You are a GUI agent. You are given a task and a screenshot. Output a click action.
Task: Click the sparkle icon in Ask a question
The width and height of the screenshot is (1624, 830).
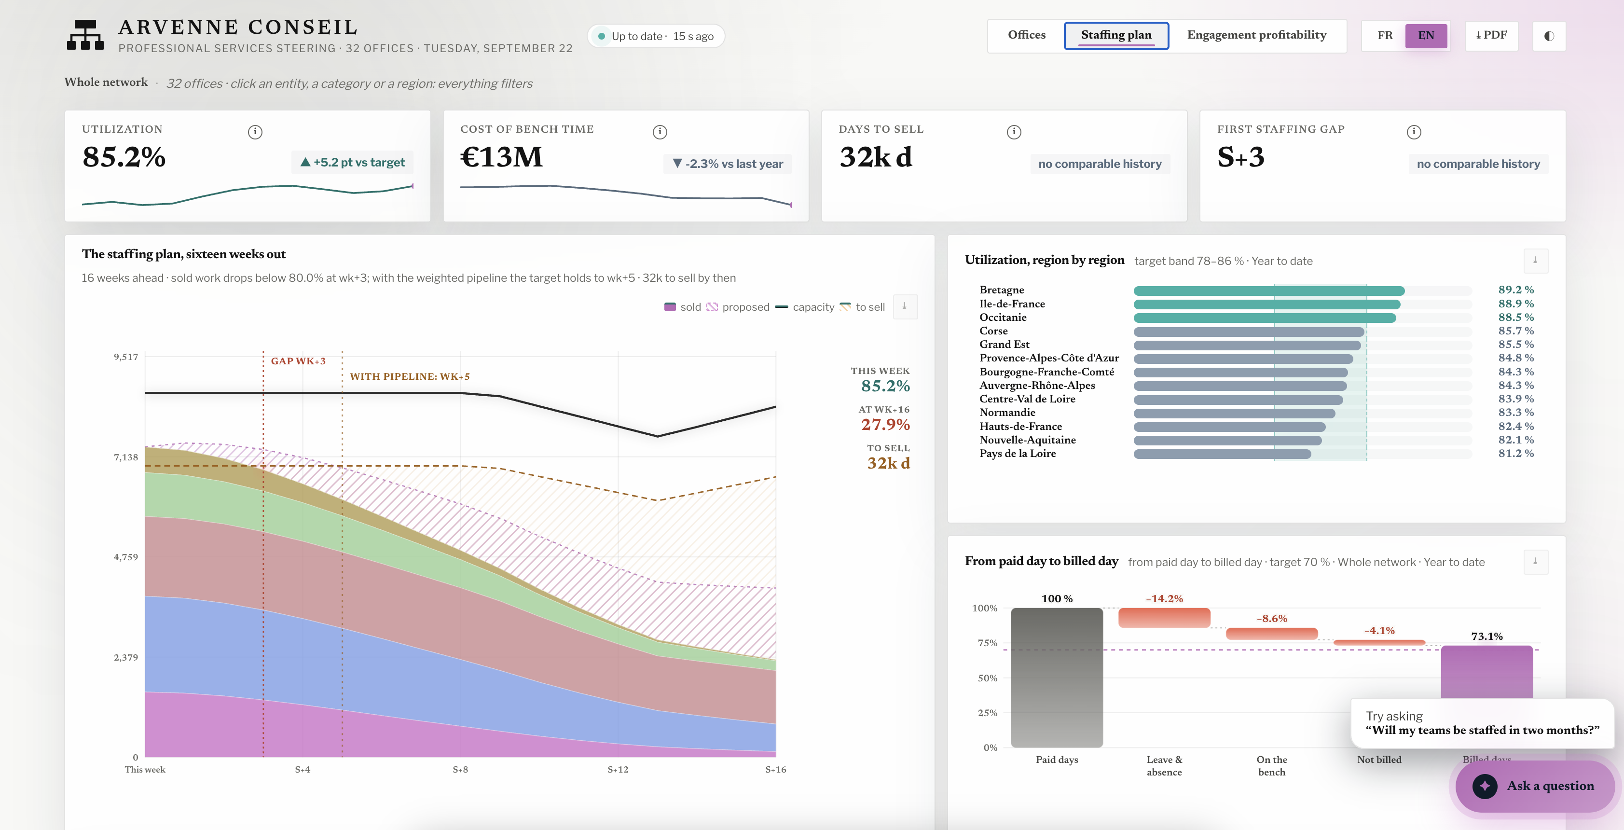[x=1485, y=786]
